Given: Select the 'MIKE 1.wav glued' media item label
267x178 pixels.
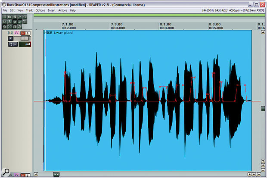Looking at the screenshot, I should tap(59, 33).
